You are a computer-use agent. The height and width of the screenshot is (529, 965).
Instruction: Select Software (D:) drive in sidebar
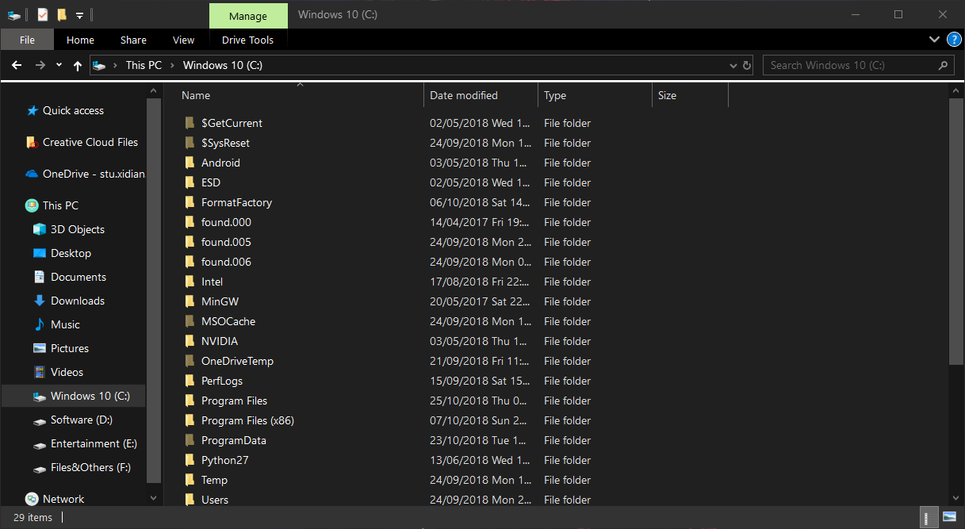(82, 420)
